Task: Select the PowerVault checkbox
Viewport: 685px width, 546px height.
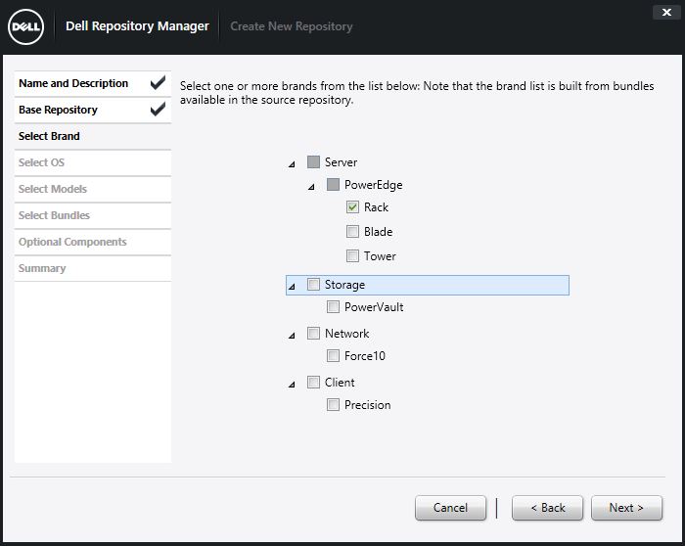Action: (334, 307)
